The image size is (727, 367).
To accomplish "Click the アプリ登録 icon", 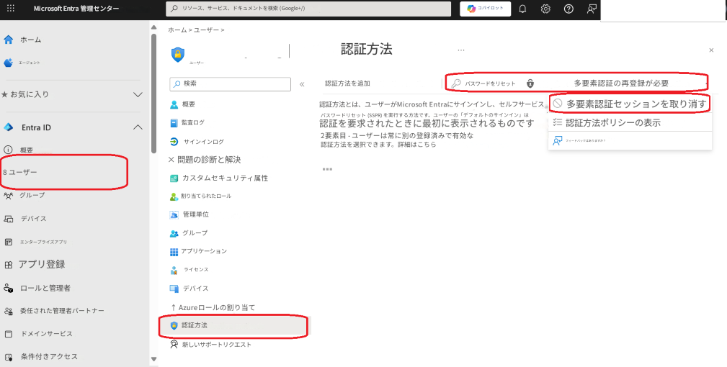I will 8,265.
